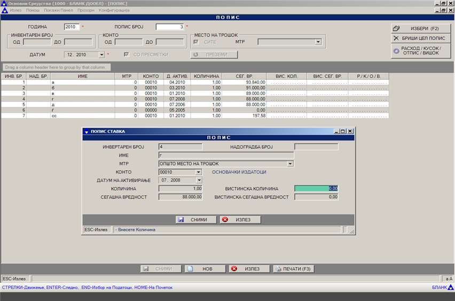The height and width of the screenshot is (301, 455).
Task: Sort table by ИМЕ column header
Action: pos(82,76)
